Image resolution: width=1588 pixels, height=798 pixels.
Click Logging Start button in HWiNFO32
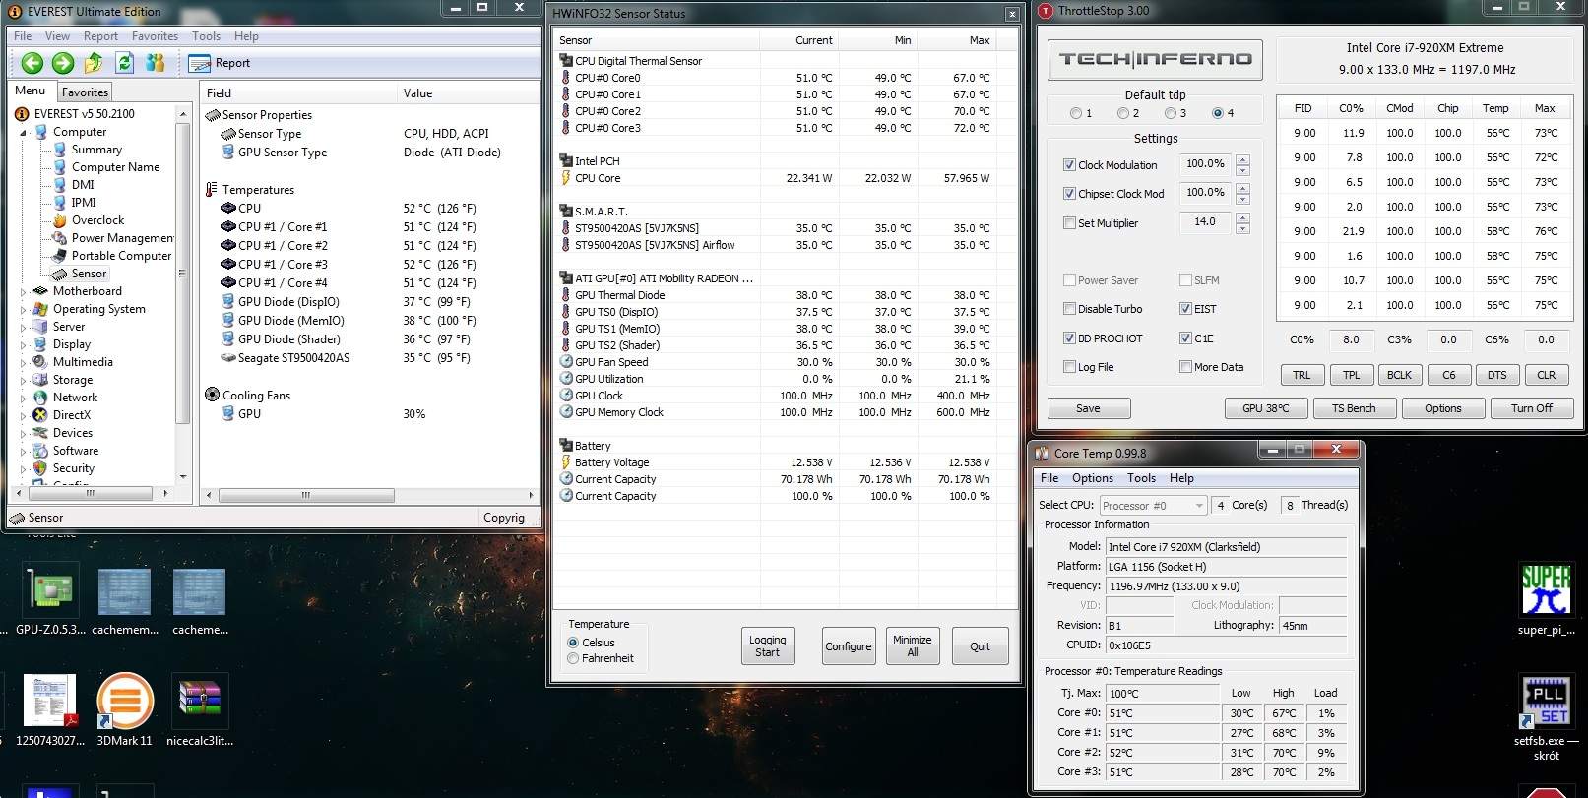767,646
